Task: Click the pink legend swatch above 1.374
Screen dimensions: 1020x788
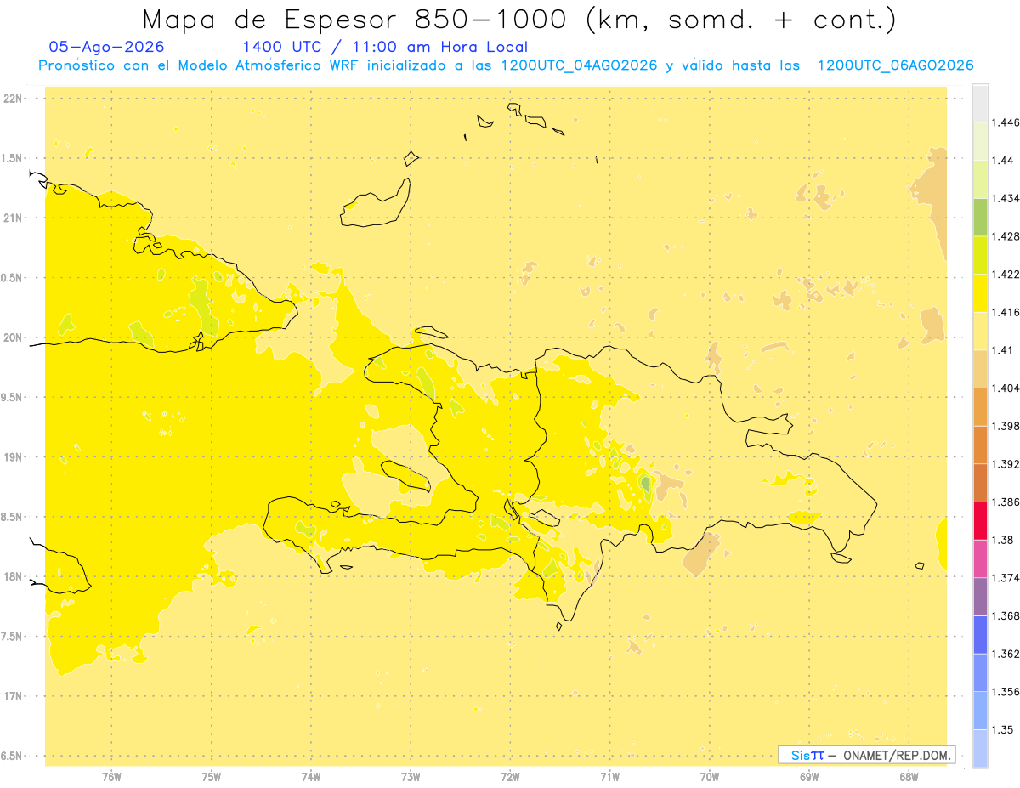Action: [x=980, y=558]
